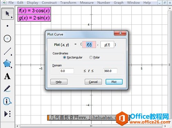The image size is (172, 128).
Task: Expand the Straightedge tool flyout triangle
Action: coord(11,55)
